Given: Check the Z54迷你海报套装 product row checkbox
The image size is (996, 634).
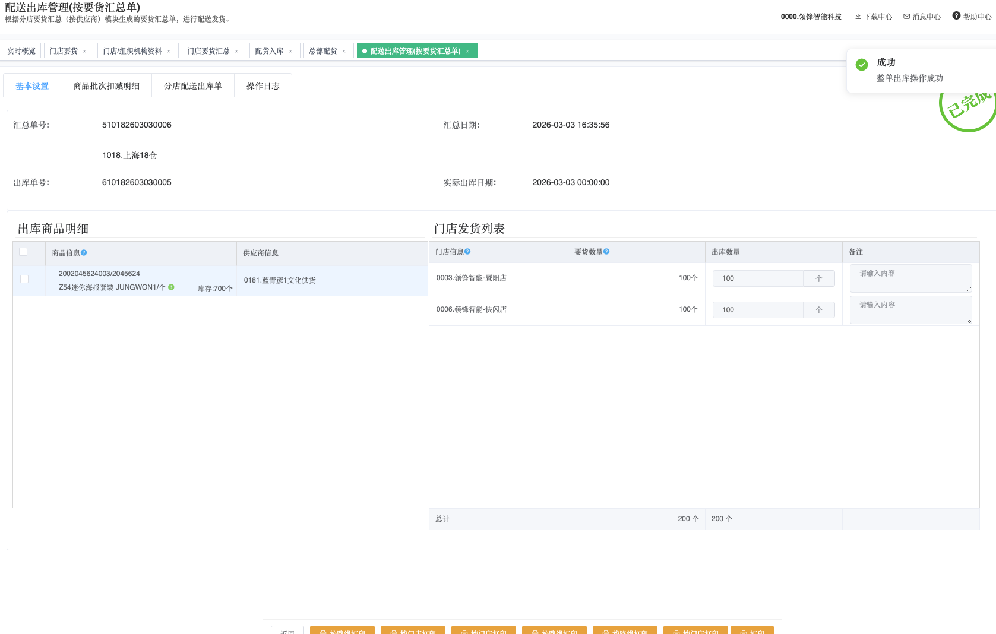Looking at the screenshot, I should pyautogui.click(x=24, y=279).
